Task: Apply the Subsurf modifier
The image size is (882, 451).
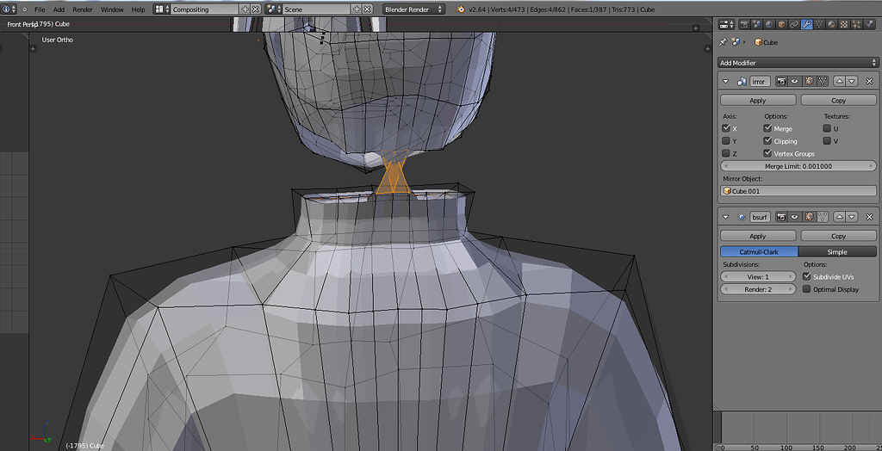Action: coord(758,236)
